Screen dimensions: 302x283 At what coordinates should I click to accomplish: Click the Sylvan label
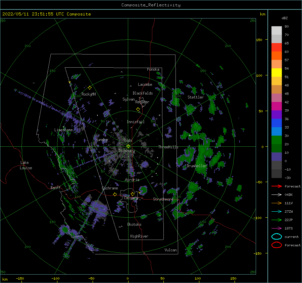click(129, 99)
